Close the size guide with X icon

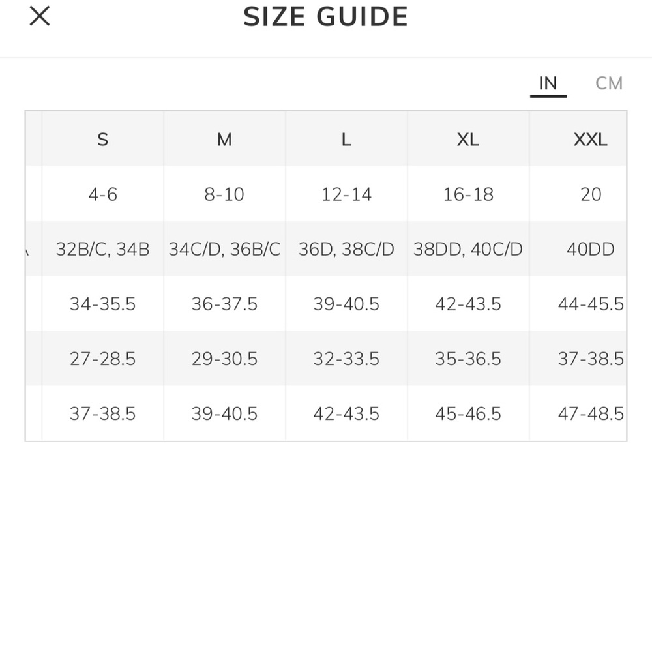40,16
